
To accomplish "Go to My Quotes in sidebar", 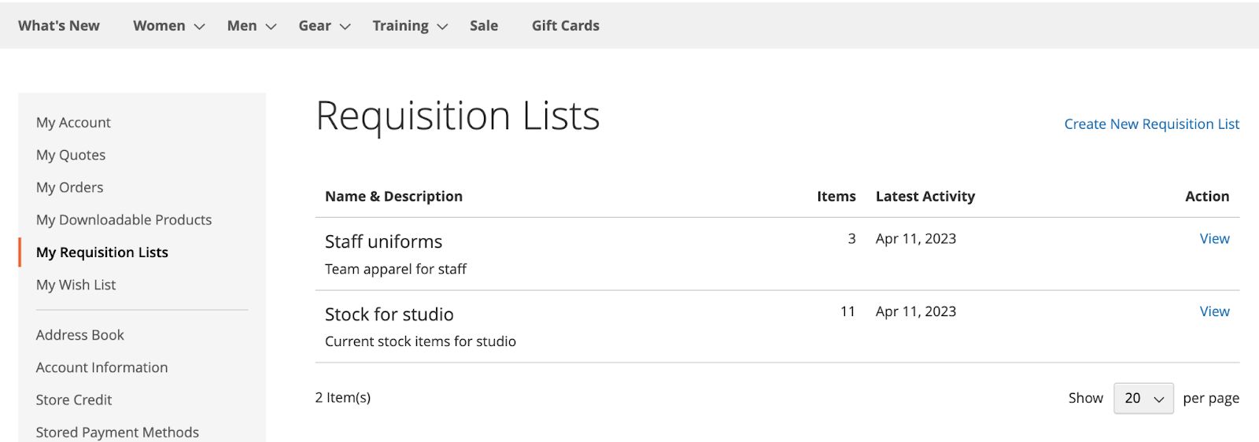I will click(71, 155).
